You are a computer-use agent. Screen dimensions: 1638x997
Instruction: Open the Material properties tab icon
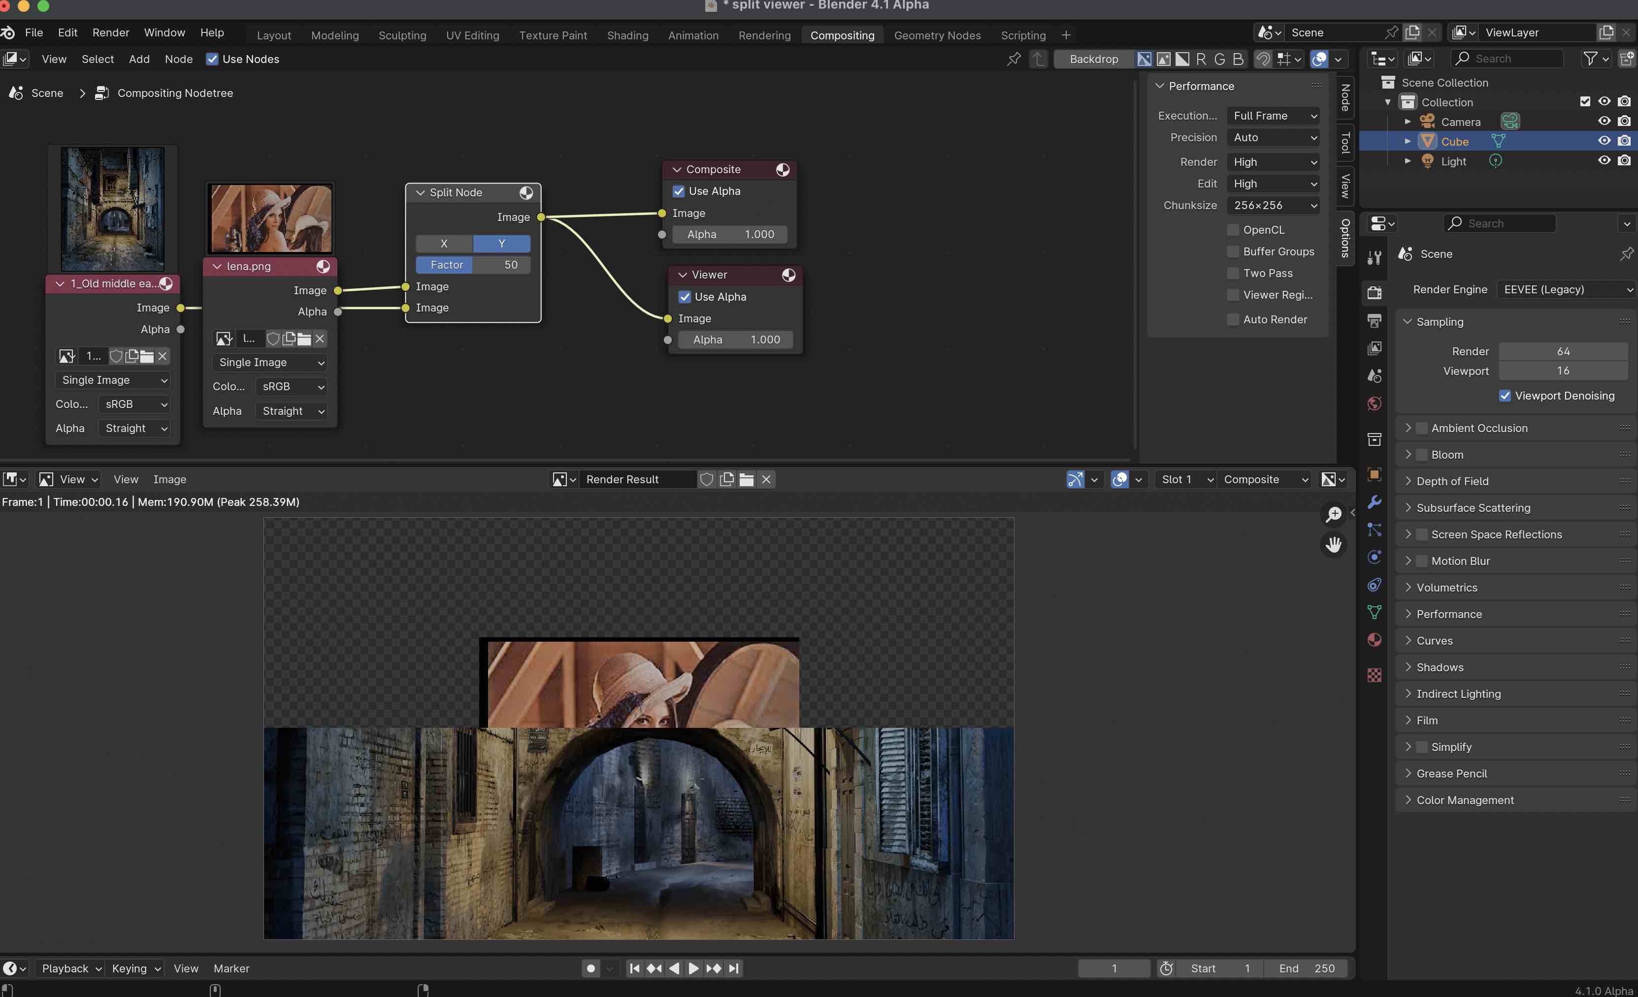tap(1374, 640)
